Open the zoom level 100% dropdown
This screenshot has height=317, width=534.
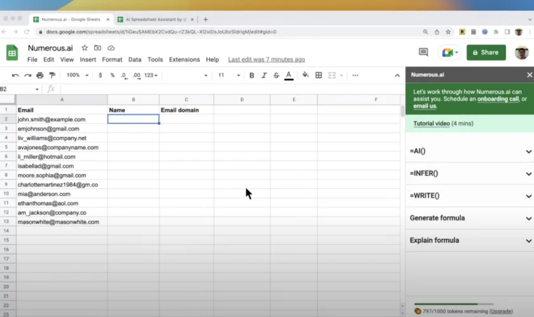[78, 75]
